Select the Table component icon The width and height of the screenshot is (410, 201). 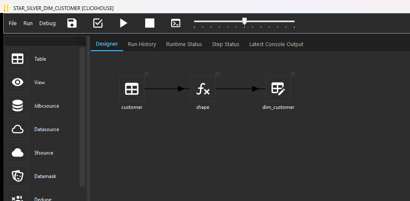(18, 59)
